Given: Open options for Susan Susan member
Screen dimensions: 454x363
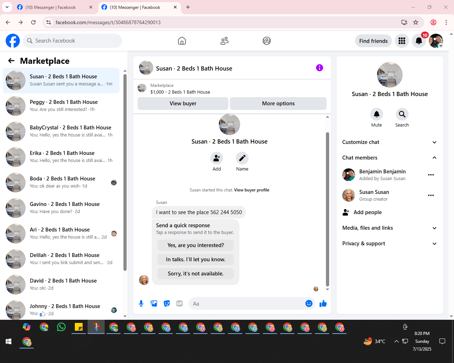Looking at the screenshot, I should pyautogui.click(x=431, y=195).
